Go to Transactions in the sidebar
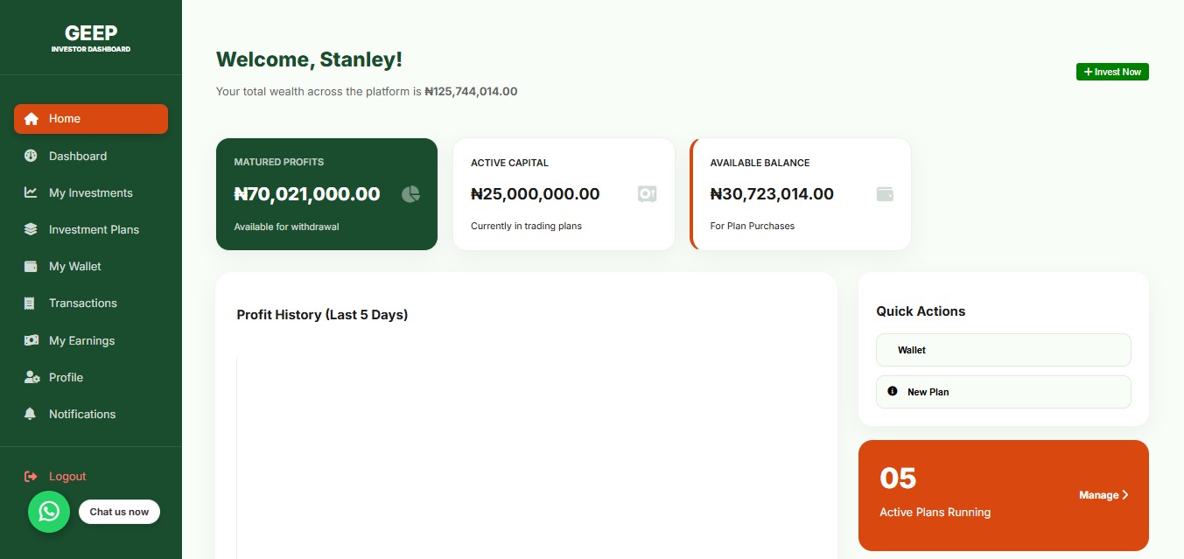Image resolution: width=1184 pixels, height=559 pixels. click(x=82, y=304)
